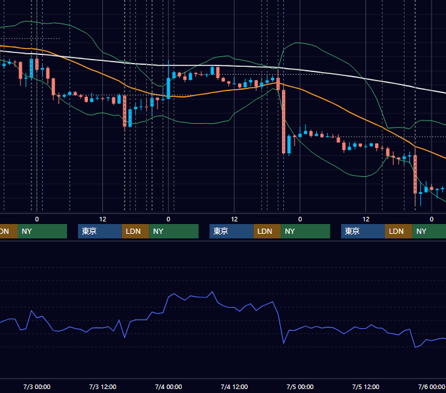Click hour label 12 above 7/3 12:00
Image resolution: width=446 pixels, height=393 pixels.
pyautogui.click(x=103, y=219)
